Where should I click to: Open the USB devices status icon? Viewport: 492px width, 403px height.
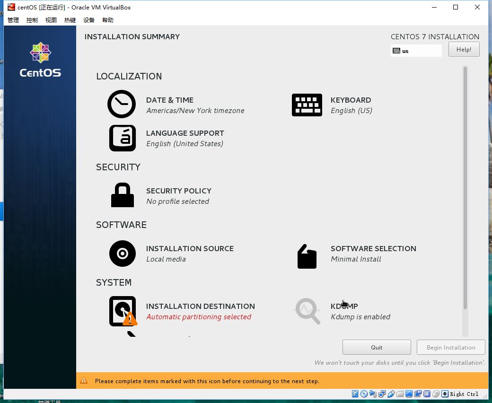point(391,394)
